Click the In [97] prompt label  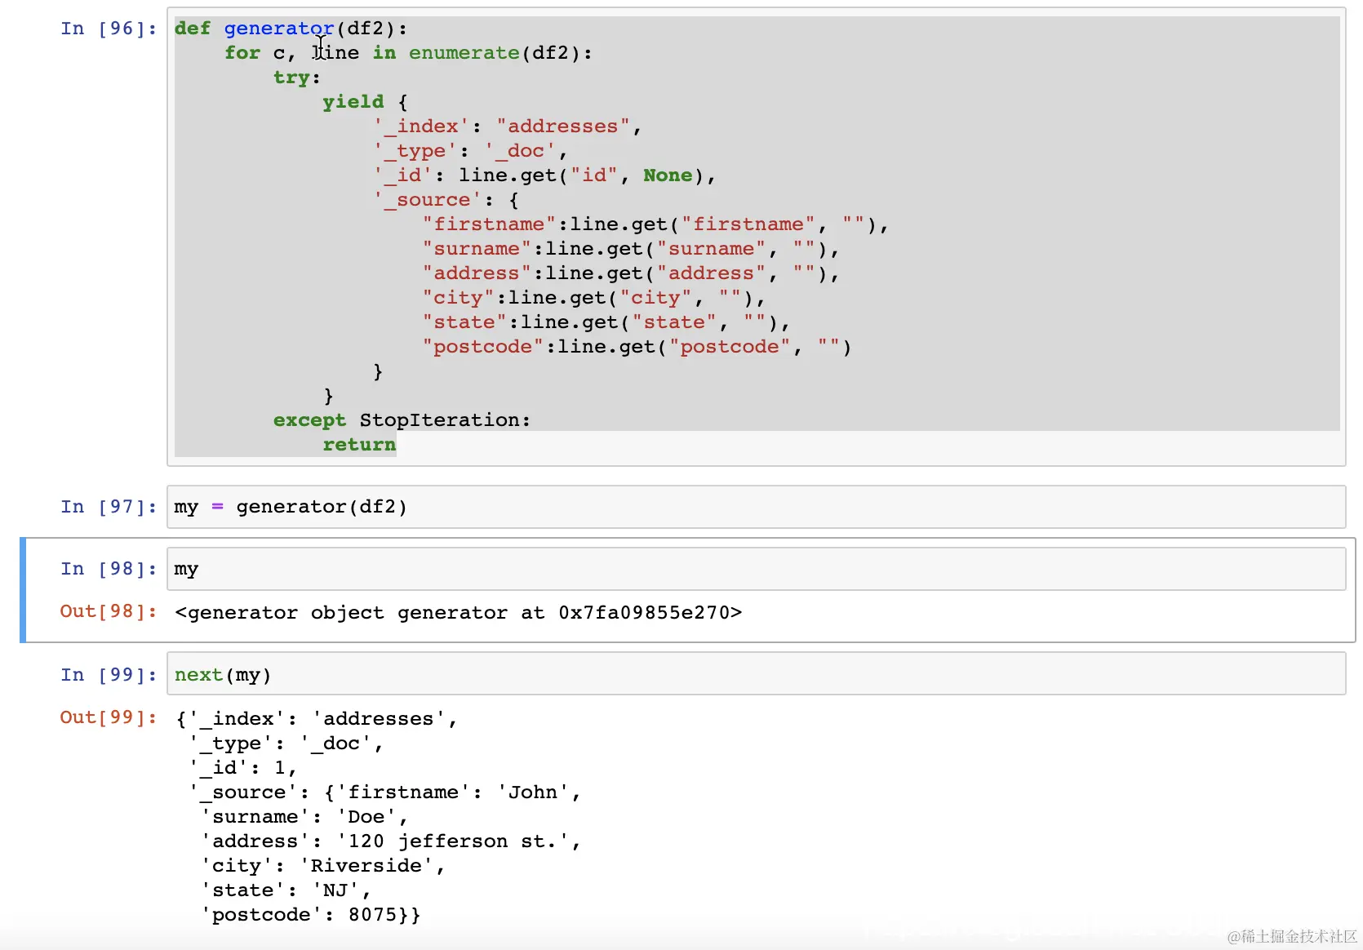pyautogui.click(x=109, y=507)
